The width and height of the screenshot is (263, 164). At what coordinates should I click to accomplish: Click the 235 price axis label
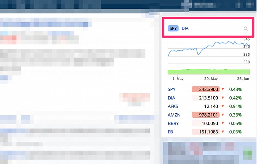coord(247,54)
